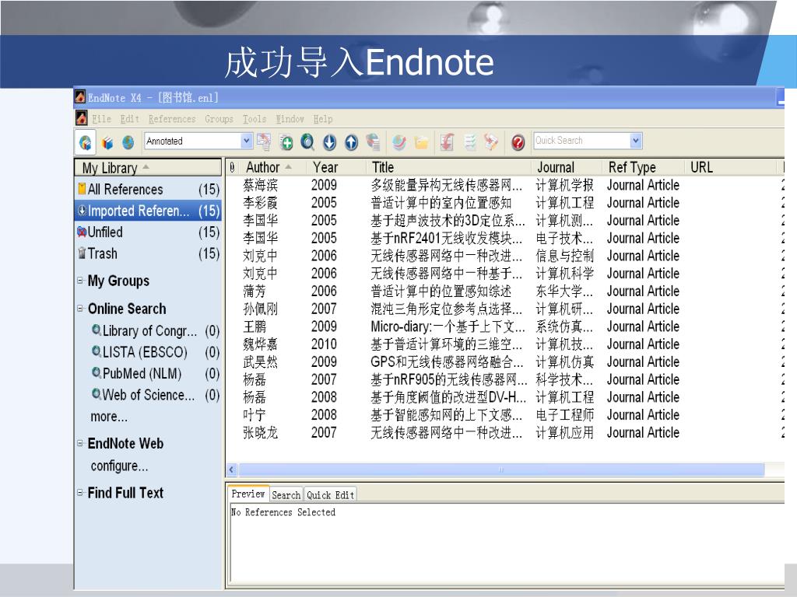Switch to Local Library mode icon
The image size is (797, 597).
click(x=107, y=143)
